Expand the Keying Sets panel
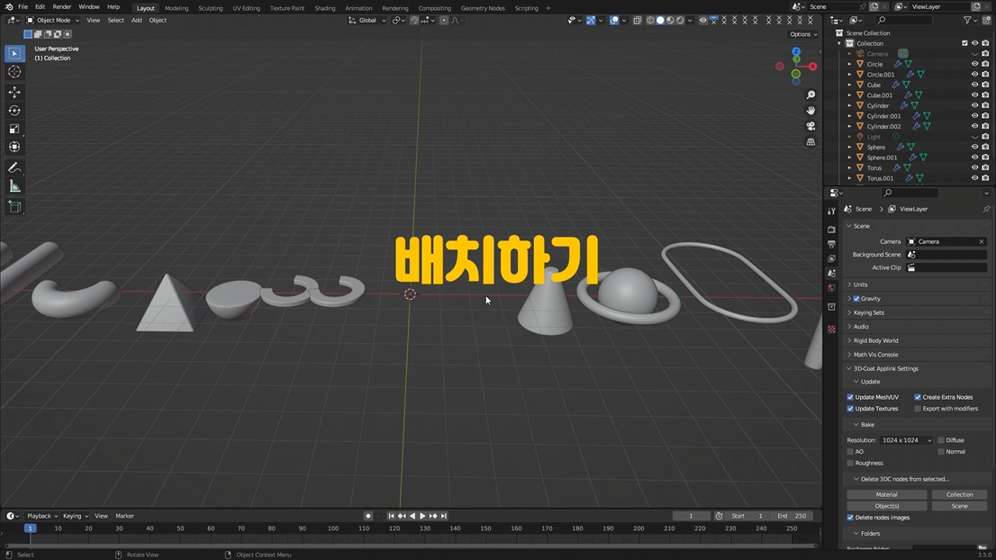Image resolution: width=996 pixels, height=560 pixels. coord(868,312)
